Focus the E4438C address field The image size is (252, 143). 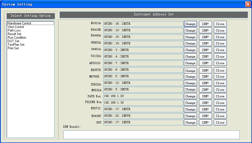click(143, 116)
